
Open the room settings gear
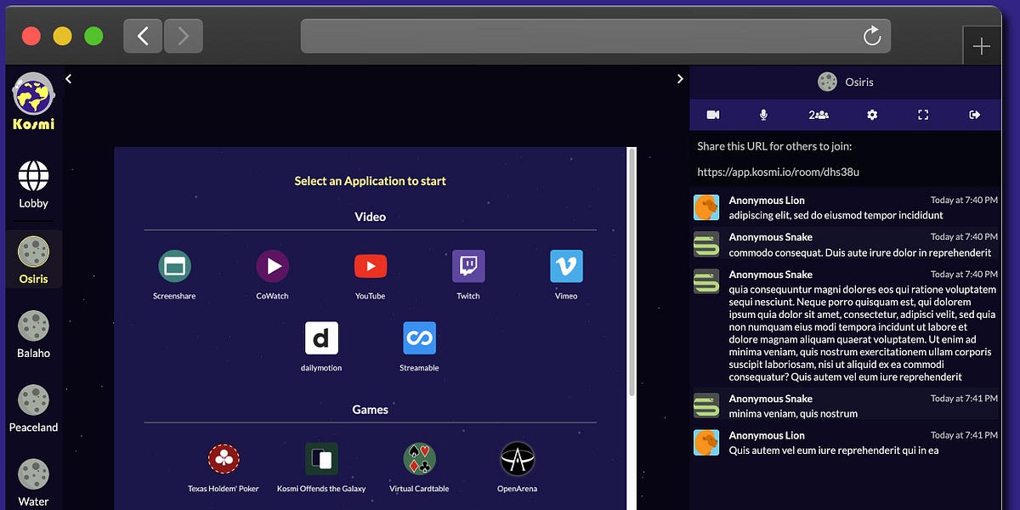click(871, 114)
